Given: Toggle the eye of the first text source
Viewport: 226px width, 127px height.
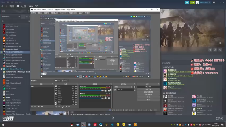Looking at the screenshot, I should coord(73,95).
